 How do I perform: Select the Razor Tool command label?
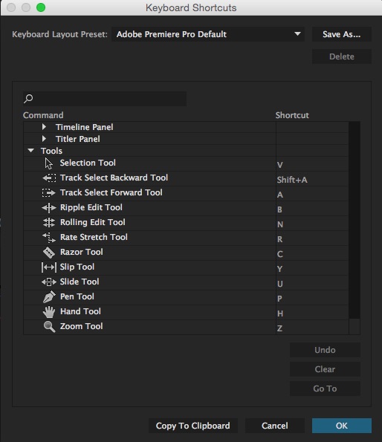pyautogui.click(x=82, y=252)
